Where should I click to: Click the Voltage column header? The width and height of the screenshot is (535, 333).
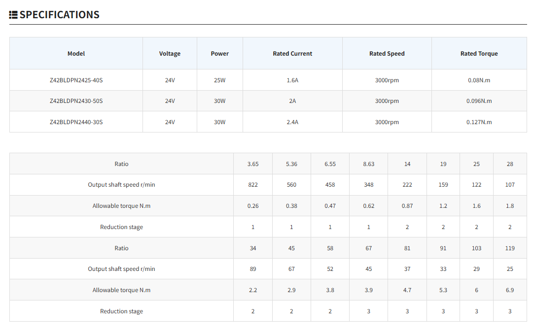[x=170, y=54]
